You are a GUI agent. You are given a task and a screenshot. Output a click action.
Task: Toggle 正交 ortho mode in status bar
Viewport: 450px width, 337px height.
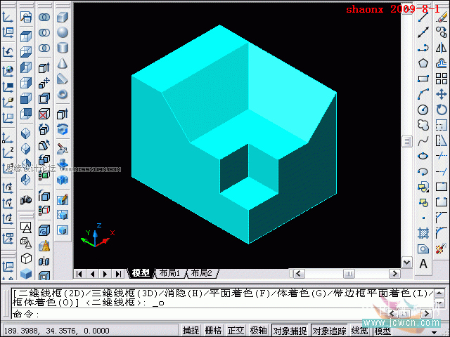[236, 331]
